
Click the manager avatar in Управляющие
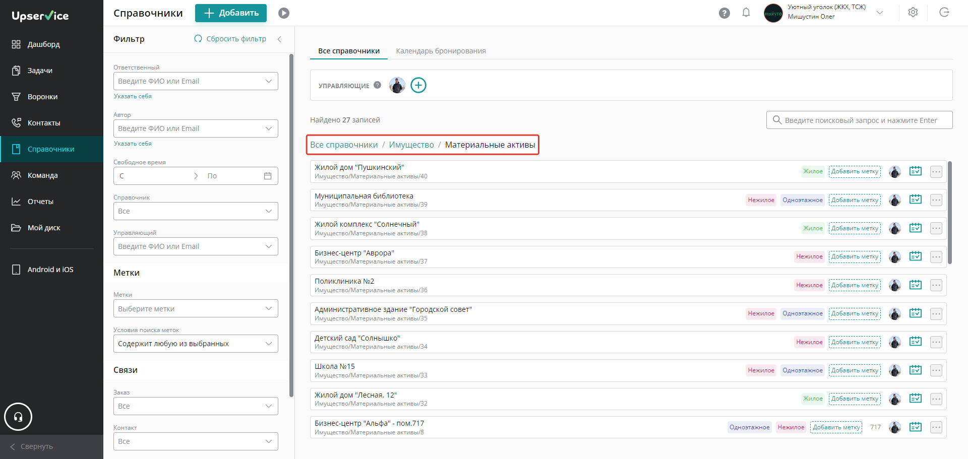(397, 85)
